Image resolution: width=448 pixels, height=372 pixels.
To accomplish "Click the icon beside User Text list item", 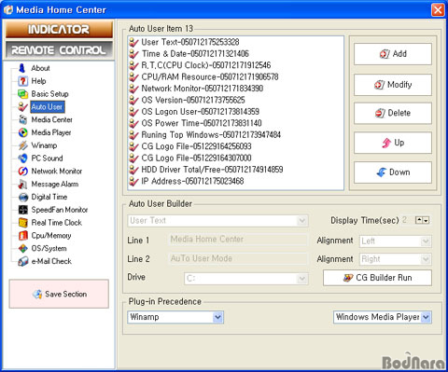I will 133,42.
